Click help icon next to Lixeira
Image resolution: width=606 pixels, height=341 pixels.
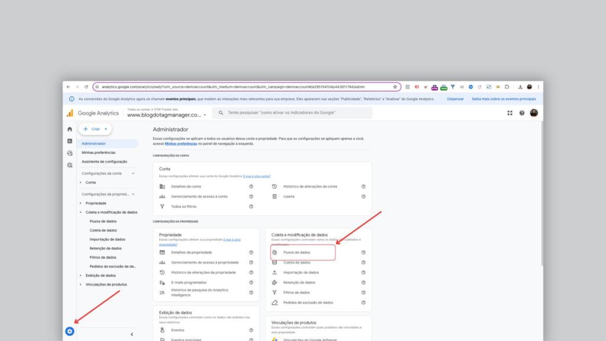tap(363, 197)
